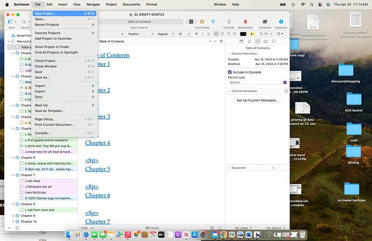Follow the Chapter 7 link
Screen dimensions: 372x241
(98, 222)
